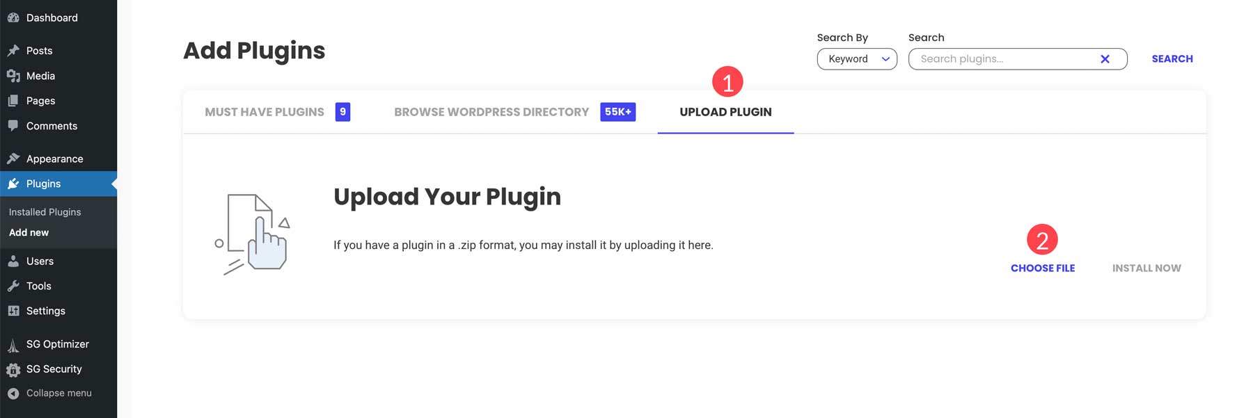Open Installed Plugins submenu link
The image size is (1253, 418).
[x=45, y=212]
